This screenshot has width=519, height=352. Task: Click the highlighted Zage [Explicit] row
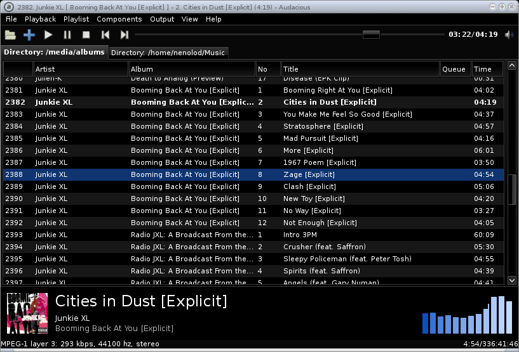tap(253, 174)
